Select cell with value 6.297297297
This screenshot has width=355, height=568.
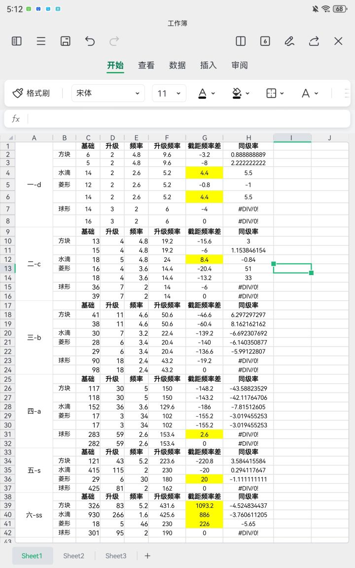(248, 315)
